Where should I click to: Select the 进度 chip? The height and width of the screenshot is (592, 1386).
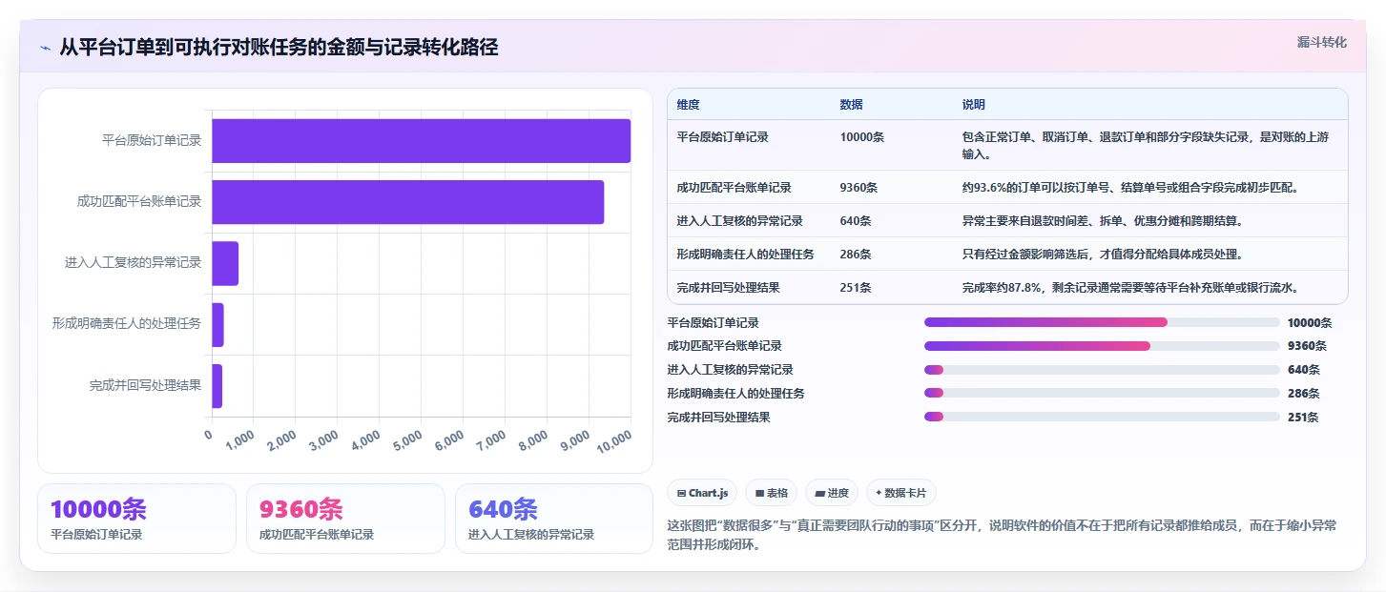tap(832, 493)
